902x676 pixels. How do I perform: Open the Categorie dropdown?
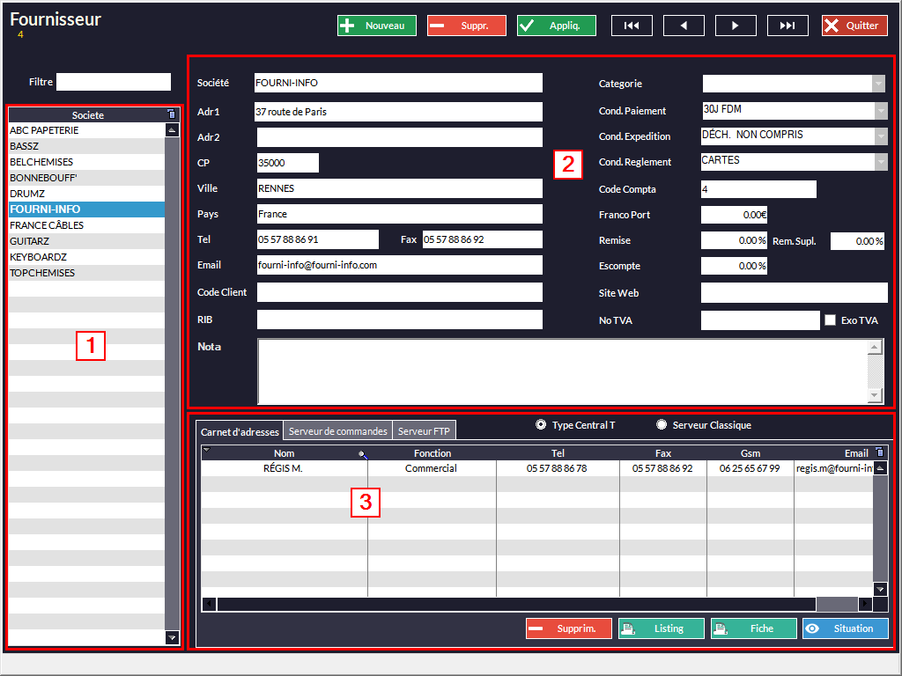[x=878, y=84]
